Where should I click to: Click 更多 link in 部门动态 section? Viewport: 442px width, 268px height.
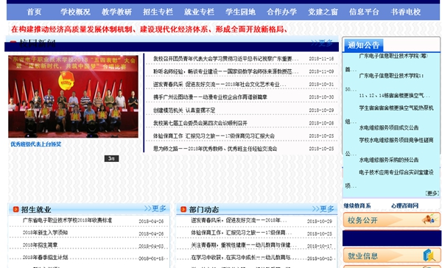(323, 209)
